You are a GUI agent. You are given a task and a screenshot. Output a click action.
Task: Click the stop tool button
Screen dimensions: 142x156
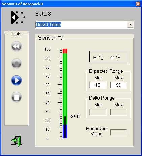pyautogui.click(x=17, y=97)
